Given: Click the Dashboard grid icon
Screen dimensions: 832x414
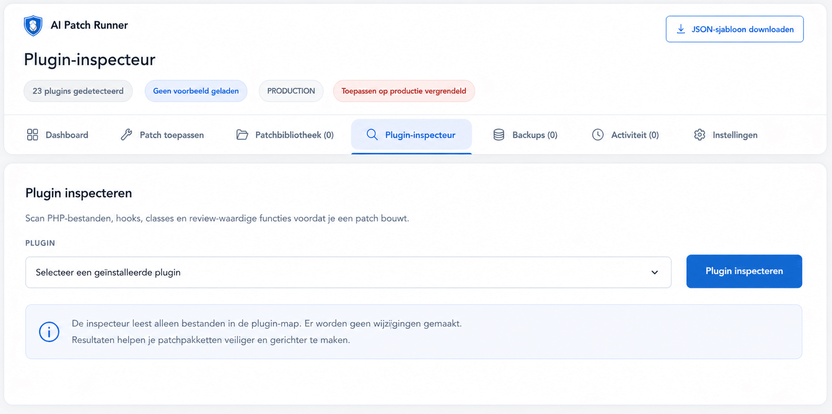Looking at the screenshot, I should (x=32, y=135).
